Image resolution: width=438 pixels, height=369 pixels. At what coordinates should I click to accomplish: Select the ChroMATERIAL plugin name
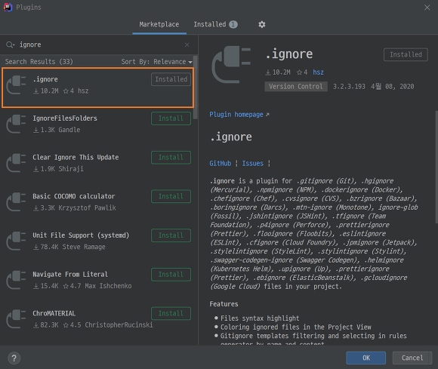pyautogui.click(x=54, y=314)
